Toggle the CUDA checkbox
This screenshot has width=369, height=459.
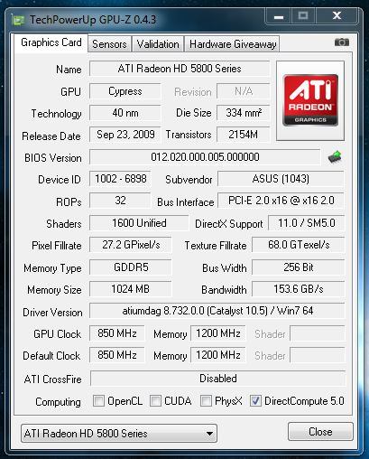pos(155,401)
